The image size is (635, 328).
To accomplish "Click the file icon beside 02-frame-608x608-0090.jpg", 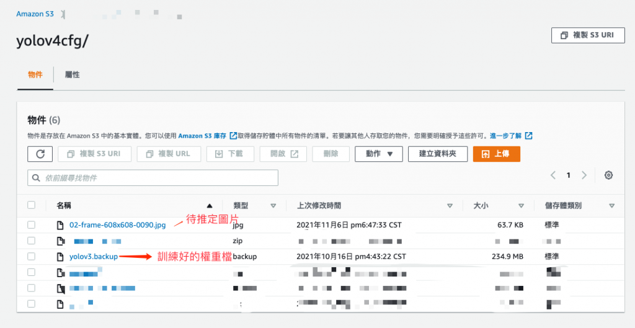I will (60, 225).
